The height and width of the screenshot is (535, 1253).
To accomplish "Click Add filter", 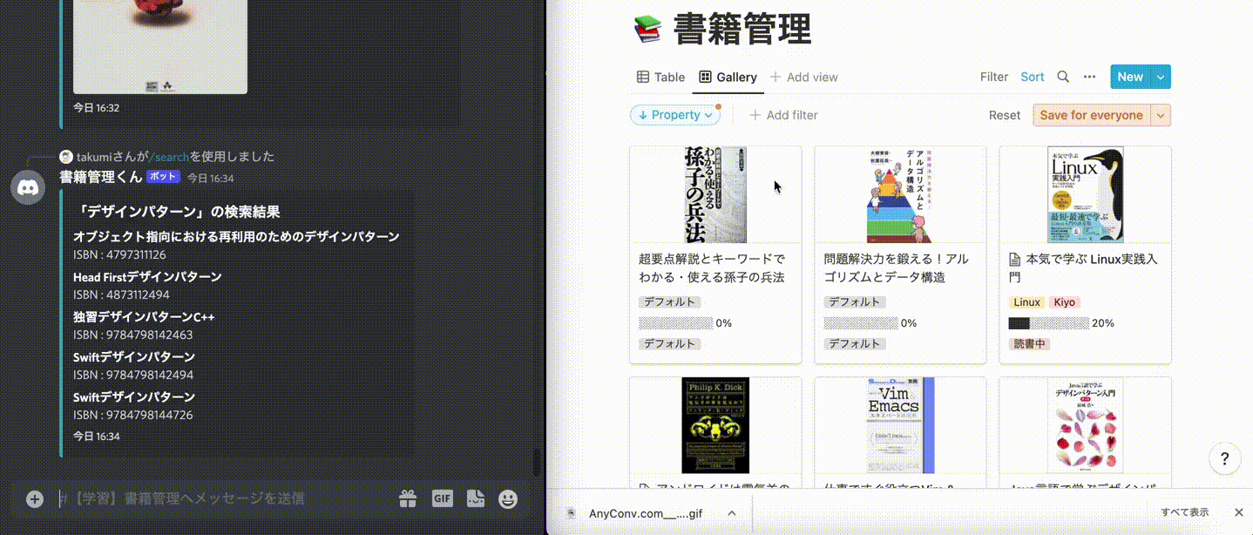I will [783, 115].
